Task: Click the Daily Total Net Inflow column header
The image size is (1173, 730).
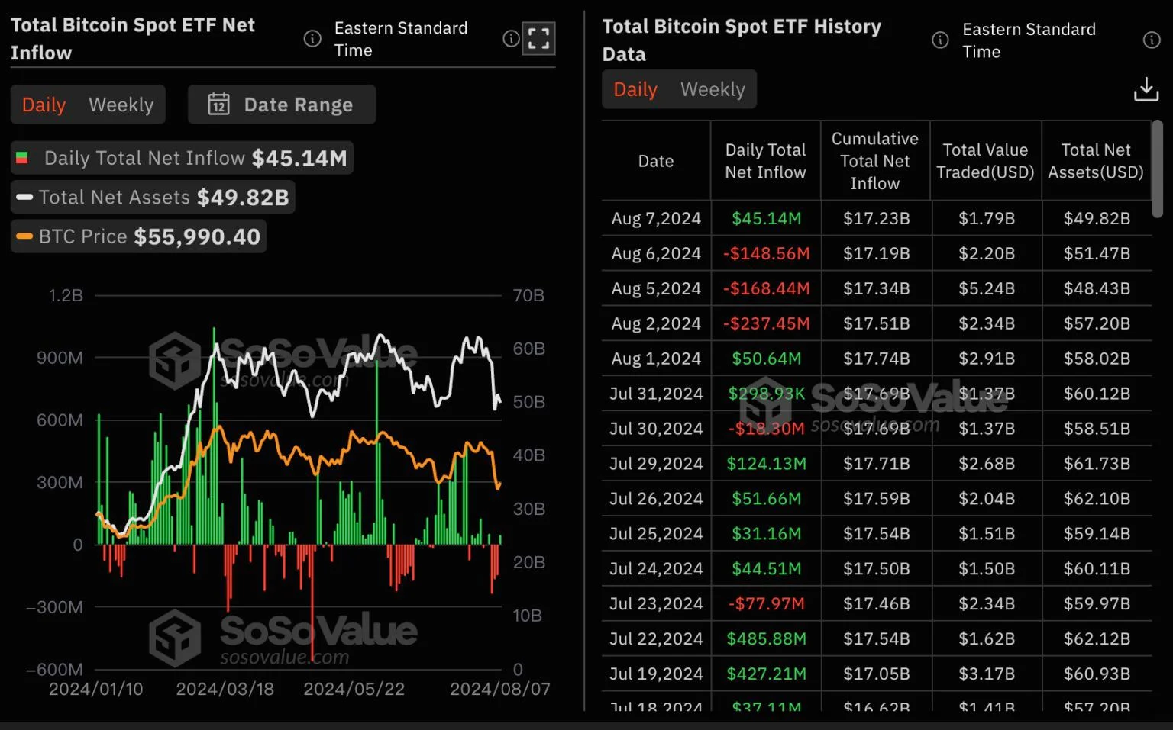Action: point(765,161)
